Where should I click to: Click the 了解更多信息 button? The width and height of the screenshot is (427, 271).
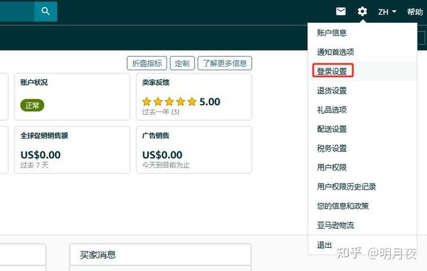225,63
